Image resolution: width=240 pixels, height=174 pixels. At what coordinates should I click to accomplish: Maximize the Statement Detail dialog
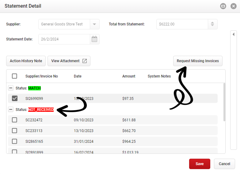[223, 6]
